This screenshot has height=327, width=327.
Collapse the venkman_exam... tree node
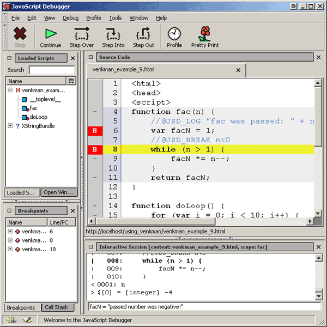[10, 90]
